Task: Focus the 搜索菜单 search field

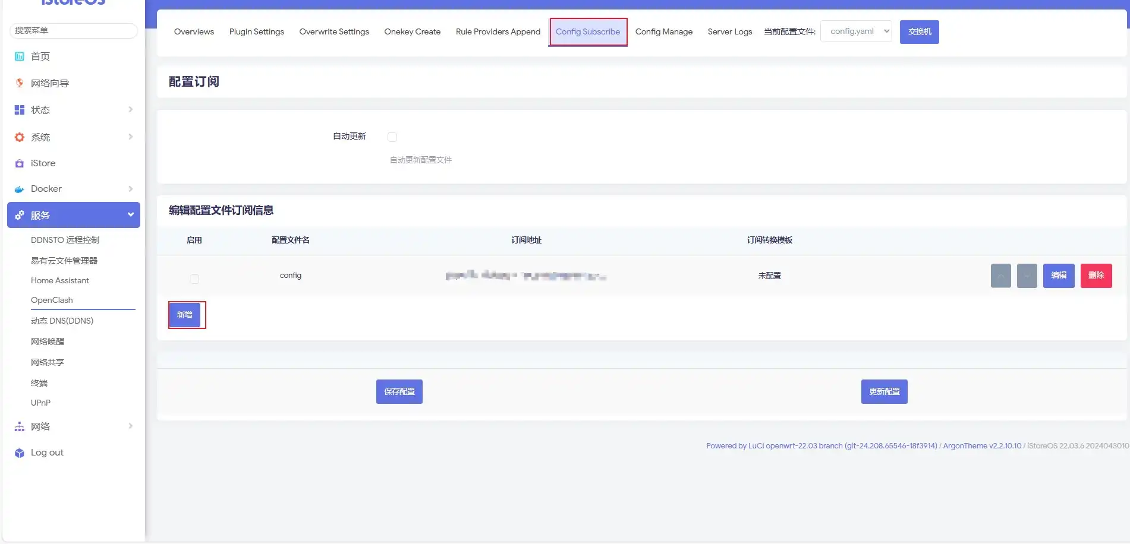Action: click(x=74, y=30)
